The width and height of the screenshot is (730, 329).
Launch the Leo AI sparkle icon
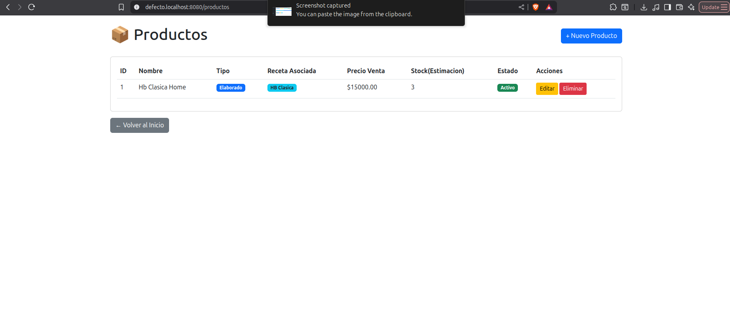(691, 7)
